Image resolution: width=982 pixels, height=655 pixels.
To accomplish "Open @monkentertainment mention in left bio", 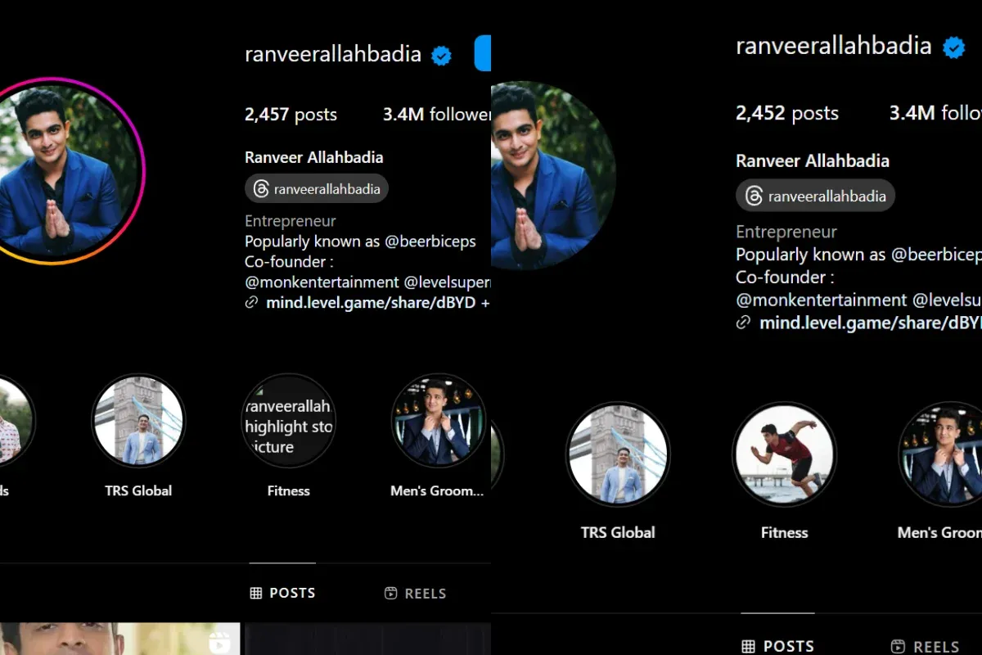I will (322, 282).
